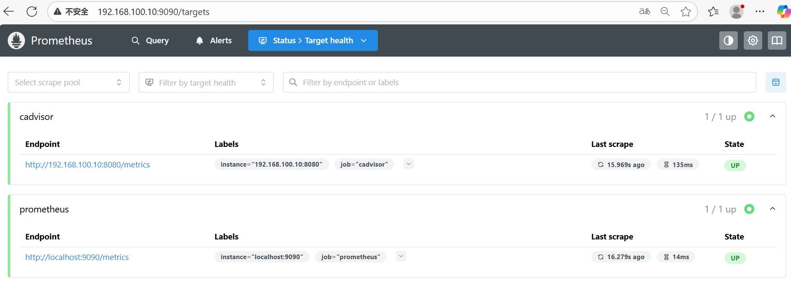
Task: Launch the Copilot sidebar icon
Action: (784, 12)
